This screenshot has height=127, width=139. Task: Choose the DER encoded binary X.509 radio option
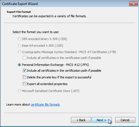pos(19,39)
